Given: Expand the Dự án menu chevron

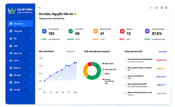Looking at the screenshot, I should (31, 61).
